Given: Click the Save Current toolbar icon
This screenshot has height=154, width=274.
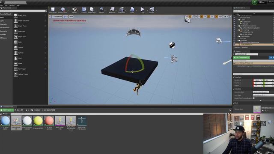Looking at the screenshot, I should point(53,10).
